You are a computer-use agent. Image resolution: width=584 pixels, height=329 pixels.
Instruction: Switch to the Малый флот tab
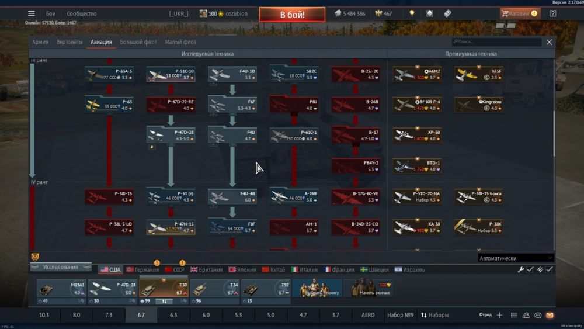click(180, 42)
